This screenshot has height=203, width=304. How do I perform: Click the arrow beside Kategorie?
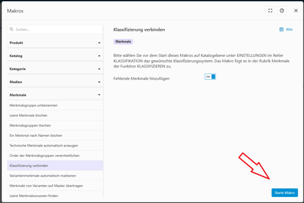pos(99,69)
